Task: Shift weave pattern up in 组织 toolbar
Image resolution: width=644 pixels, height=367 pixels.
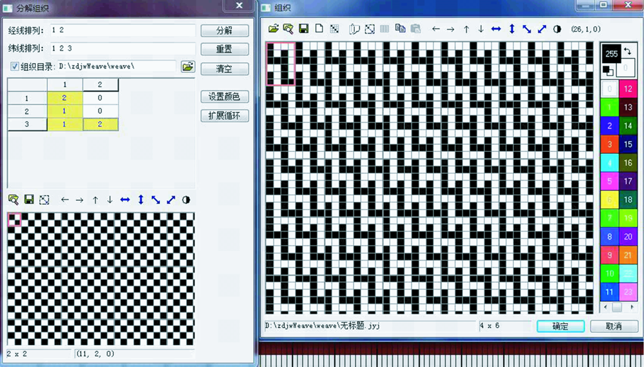Action: (x=466, y=29)
